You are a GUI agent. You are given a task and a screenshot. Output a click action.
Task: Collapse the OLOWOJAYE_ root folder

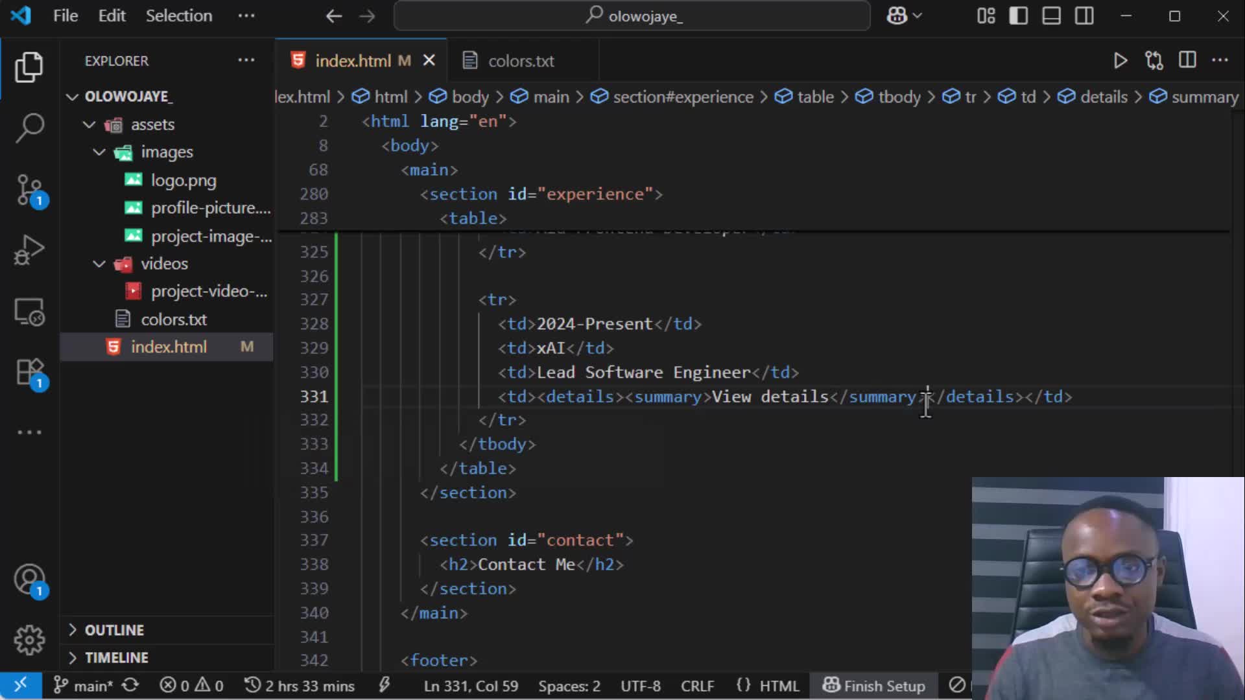point(72,97)
